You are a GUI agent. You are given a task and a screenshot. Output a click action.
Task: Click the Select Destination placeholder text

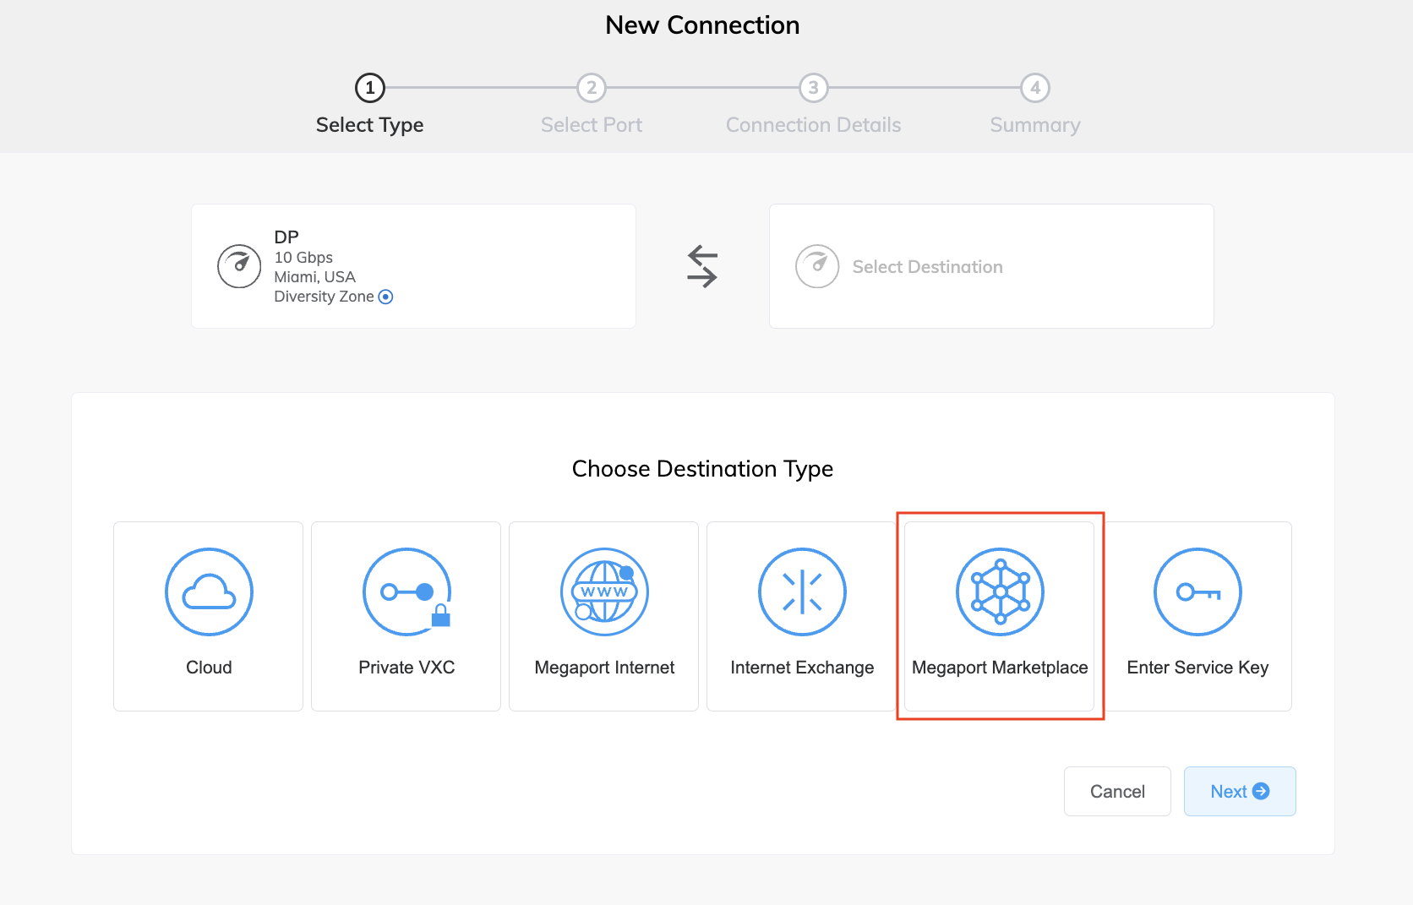pos(927,267)
